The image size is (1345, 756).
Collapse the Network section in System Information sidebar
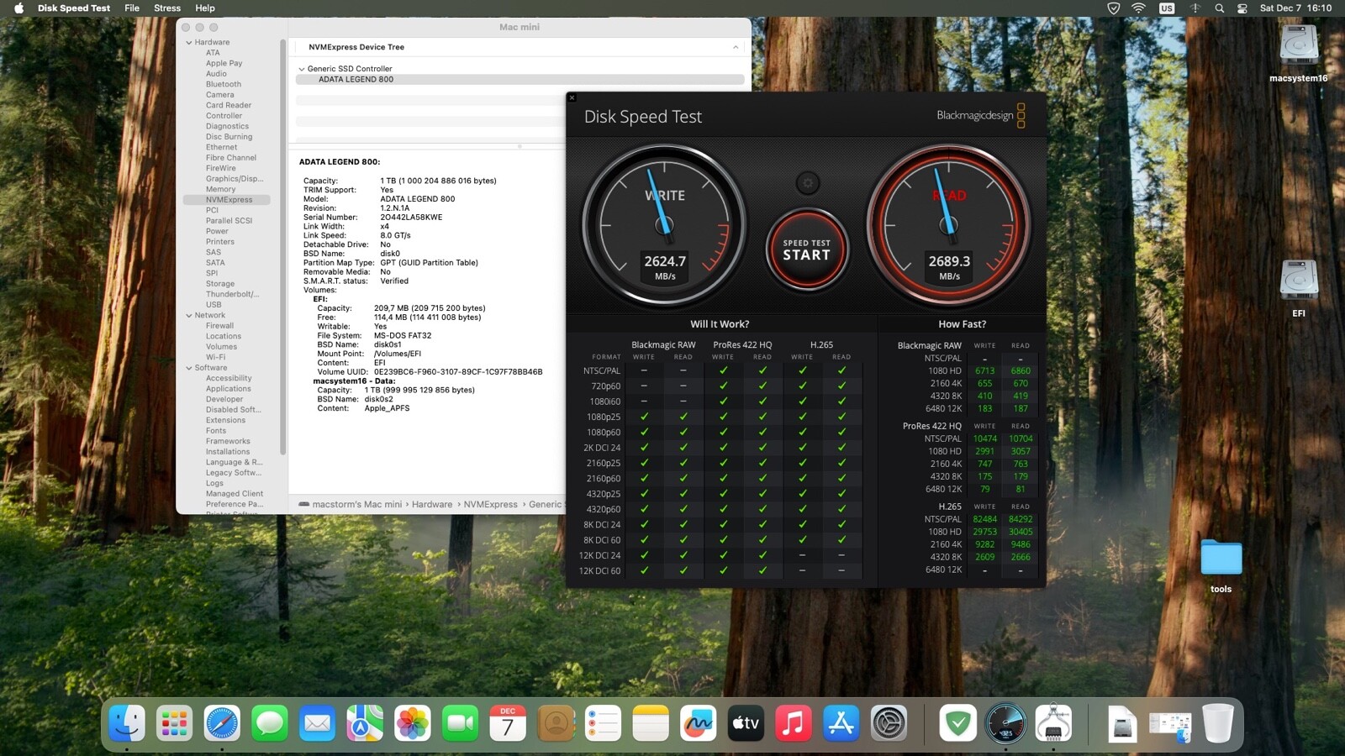pos(189,316)
